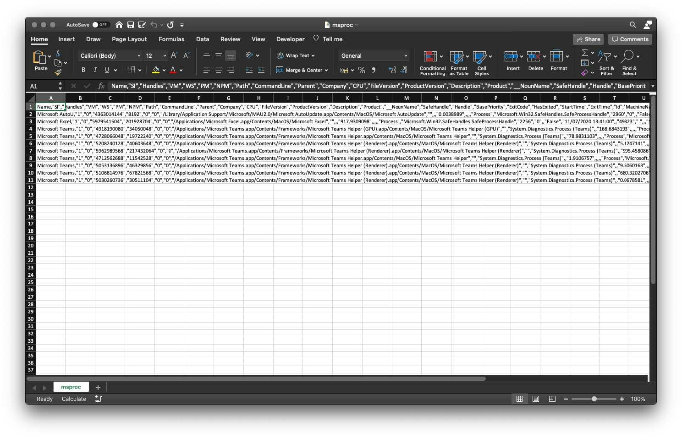This screenshot has height=438, width=682.
Task: Click the Increase Decimal icon
Action: click(392, 70)
